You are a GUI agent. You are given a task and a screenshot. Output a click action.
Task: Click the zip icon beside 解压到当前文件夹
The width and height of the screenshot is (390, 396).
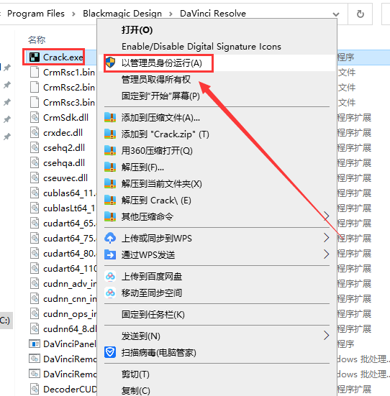coord(110,183)
